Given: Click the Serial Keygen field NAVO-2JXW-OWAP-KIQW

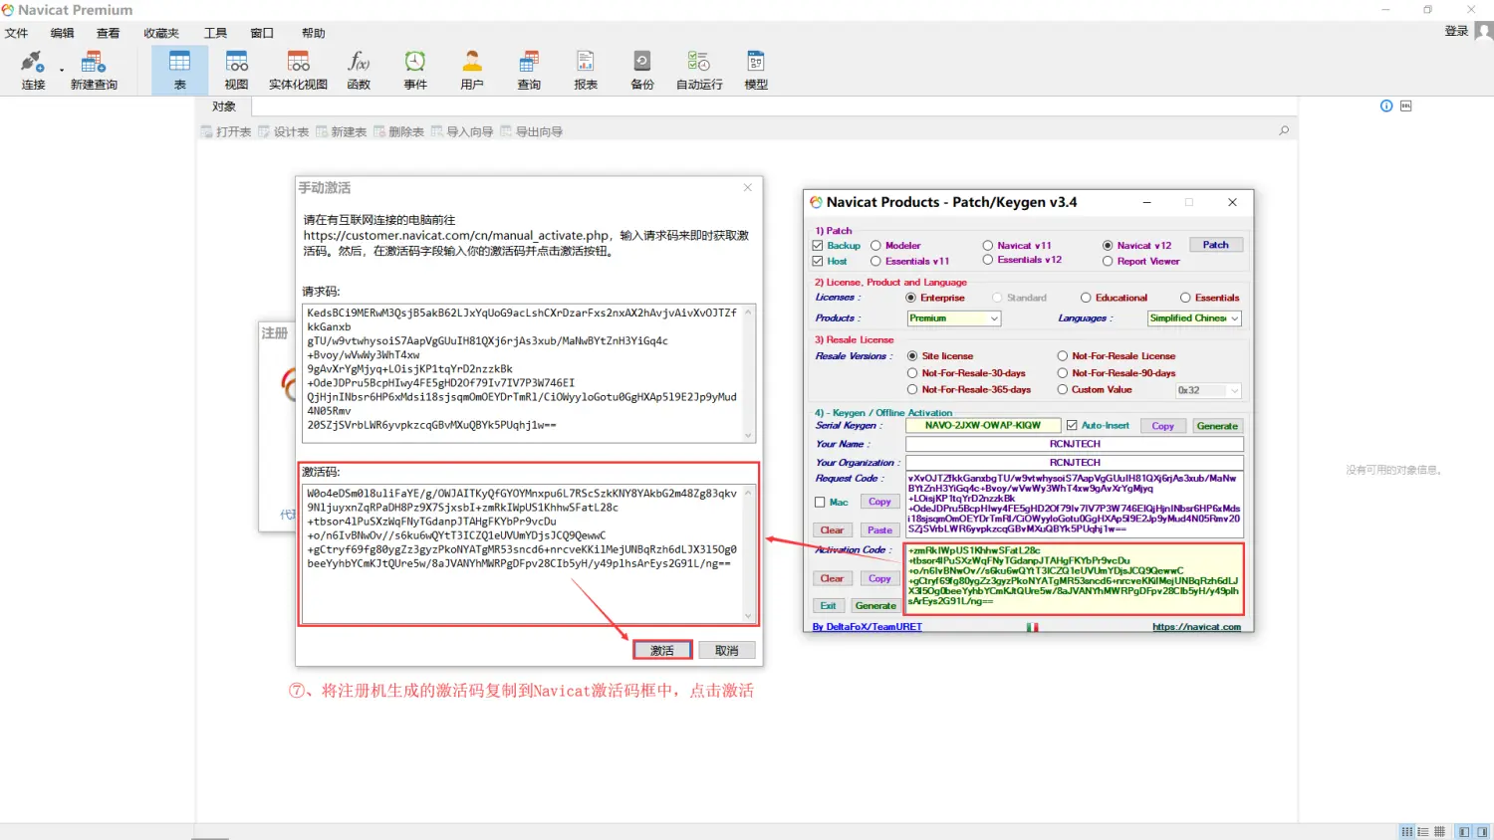Looking at the screenshot, I should [983, 425].
